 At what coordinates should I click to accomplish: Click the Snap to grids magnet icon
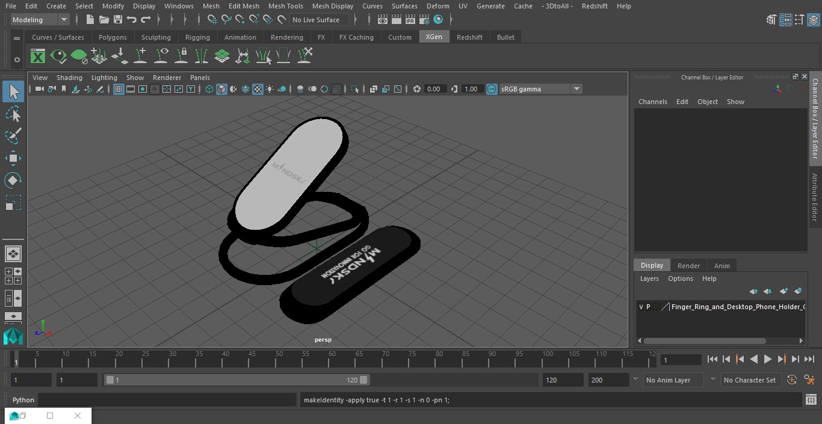click(212, 20)
